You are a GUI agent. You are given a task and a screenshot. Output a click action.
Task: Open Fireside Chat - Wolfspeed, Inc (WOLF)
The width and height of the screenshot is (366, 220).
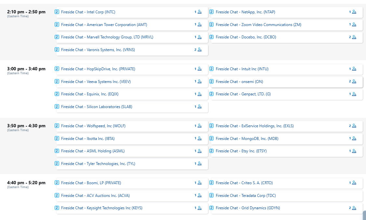(x=93, y=126)
